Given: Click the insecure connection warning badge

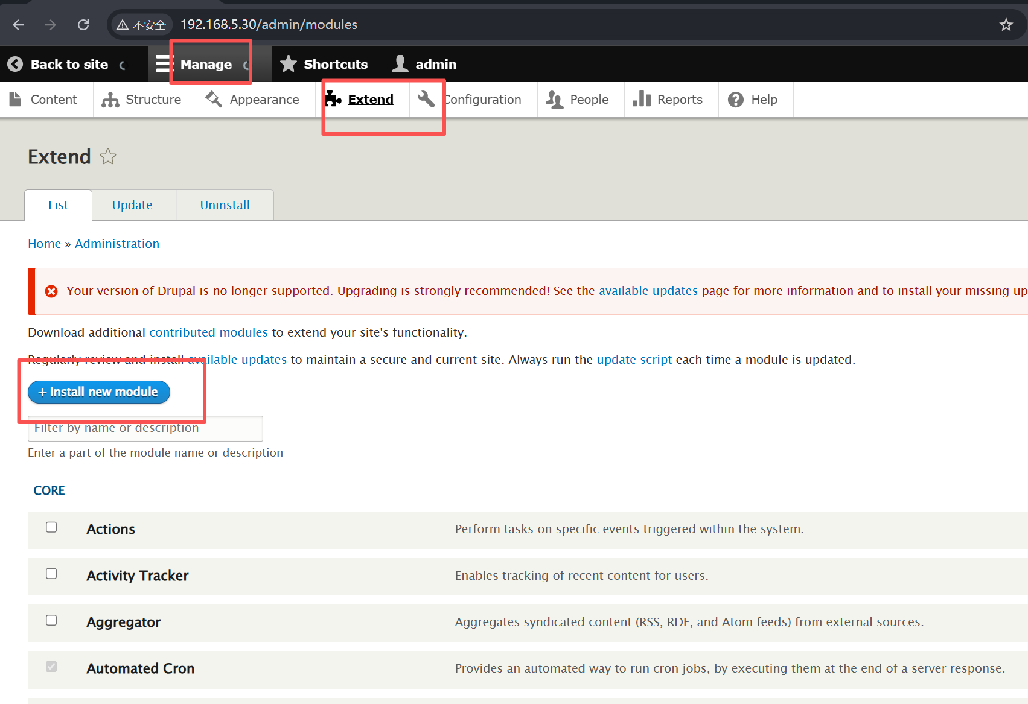Looking at the screenshot, I should [x=141, y=25].
